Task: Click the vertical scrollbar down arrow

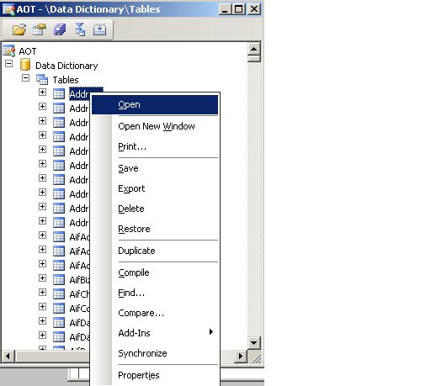Action: pyautogui.click(x=254, y=342)
